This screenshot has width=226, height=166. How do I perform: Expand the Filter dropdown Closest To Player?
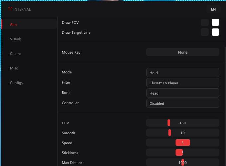click(183, 83)
